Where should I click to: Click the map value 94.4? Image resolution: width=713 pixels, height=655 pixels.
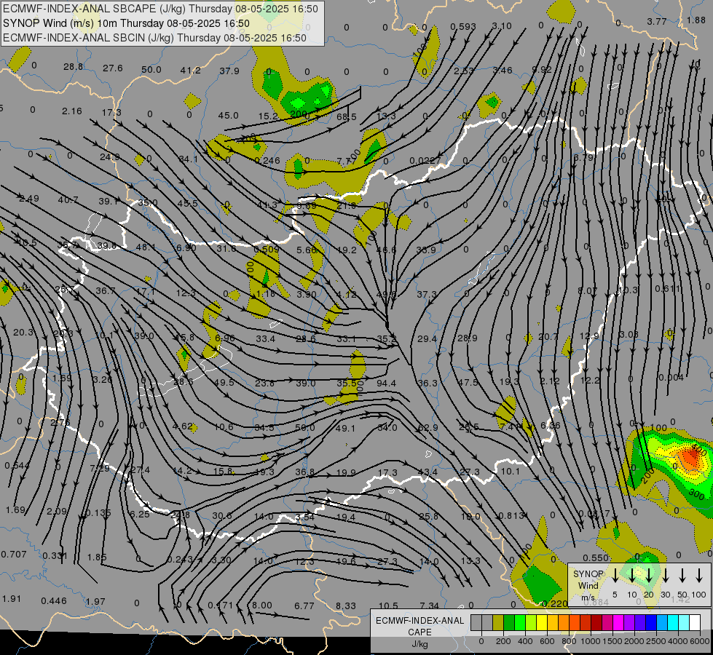386,384
